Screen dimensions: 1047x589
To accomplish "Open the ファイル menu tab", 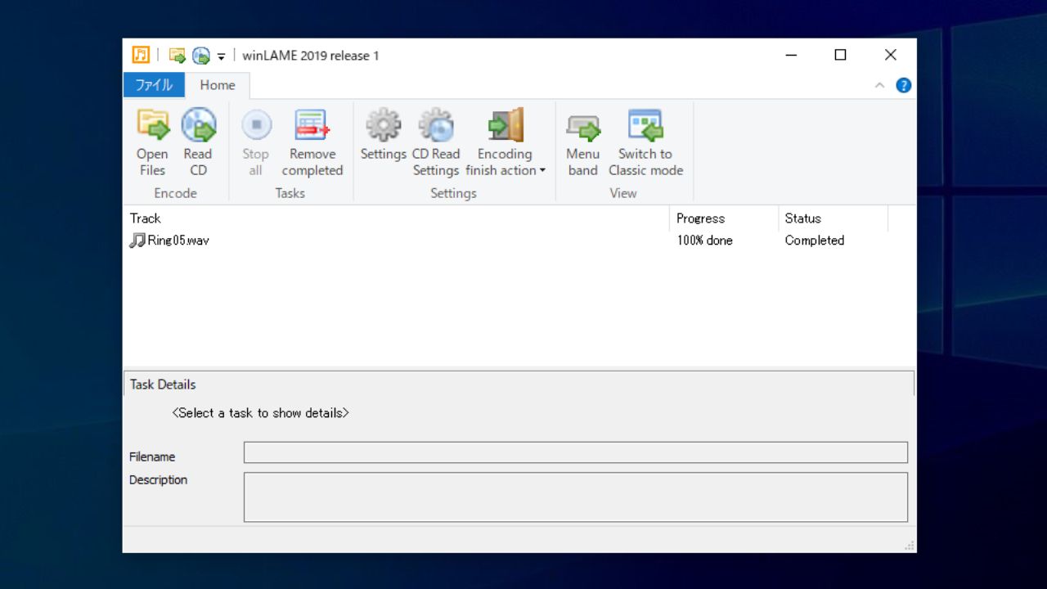I will coord(154,85).
